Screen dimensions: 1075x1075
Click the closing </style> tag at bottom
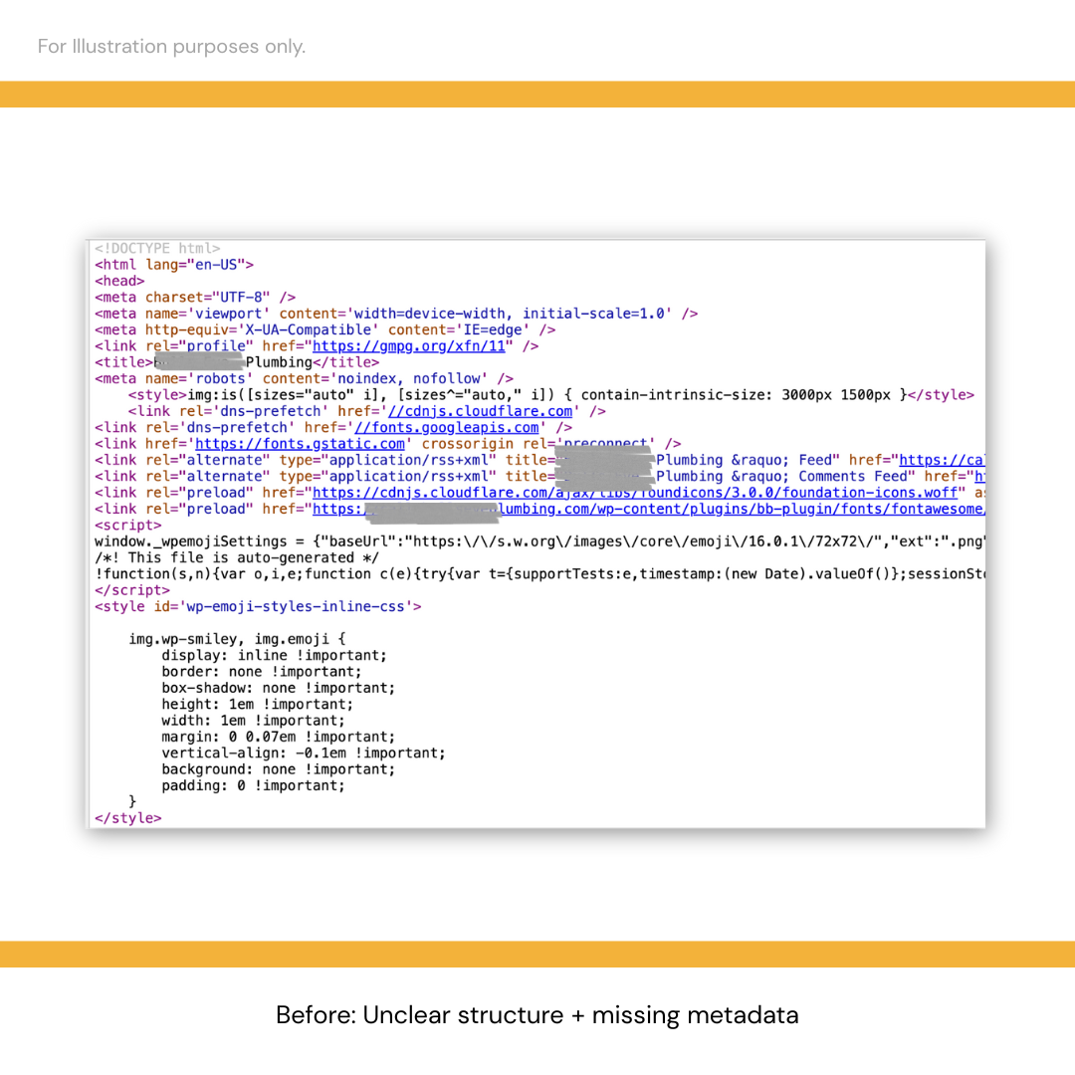point(128,818)
